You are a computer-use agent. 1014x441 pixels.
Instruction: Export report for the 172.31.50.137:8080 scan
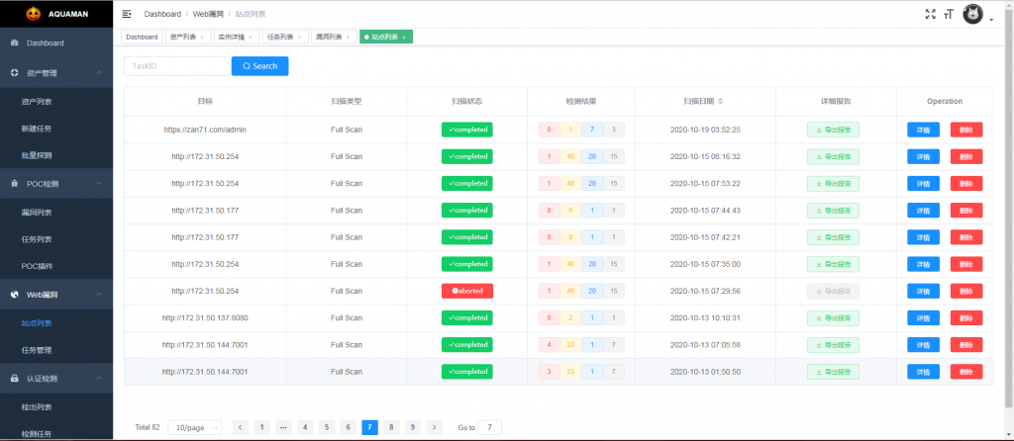[833, 317]
